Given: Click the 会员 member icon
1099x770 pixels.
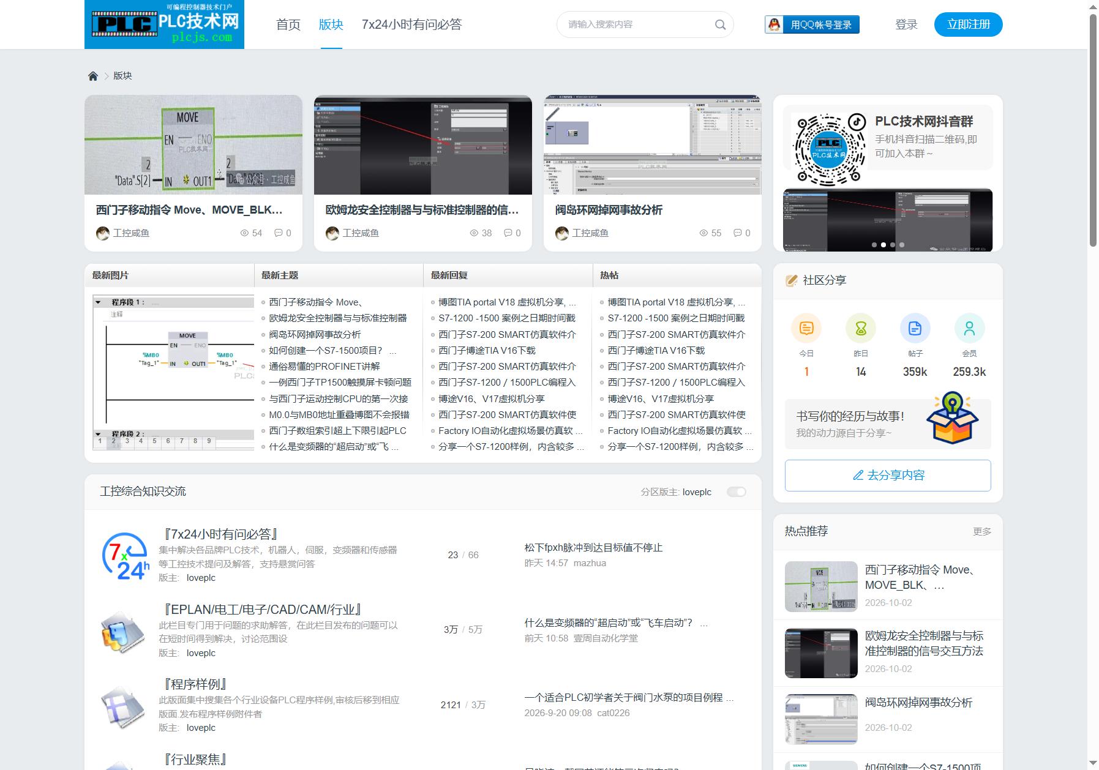Looking at the screenshot, I should coord(969,328).
